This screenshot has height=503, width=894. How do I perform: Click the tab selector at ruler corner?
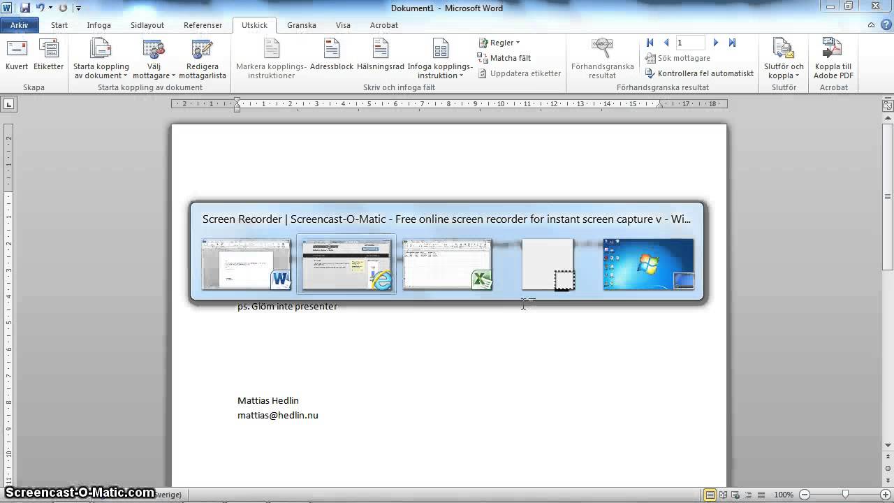click(x=9, y=104)
